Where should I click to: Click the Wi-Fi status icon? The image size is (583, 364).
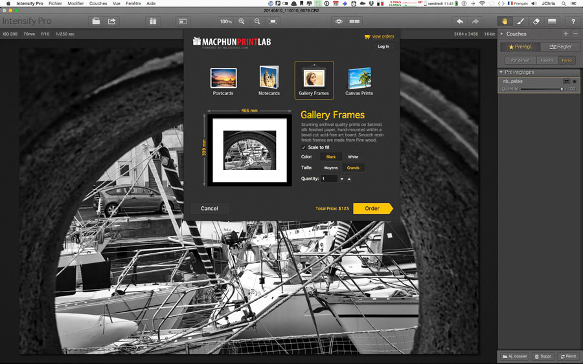[x=482, y=3]
